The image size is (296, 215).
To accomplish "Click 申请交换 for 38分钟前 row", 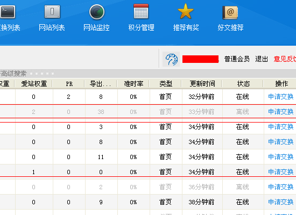I will 281,202.
